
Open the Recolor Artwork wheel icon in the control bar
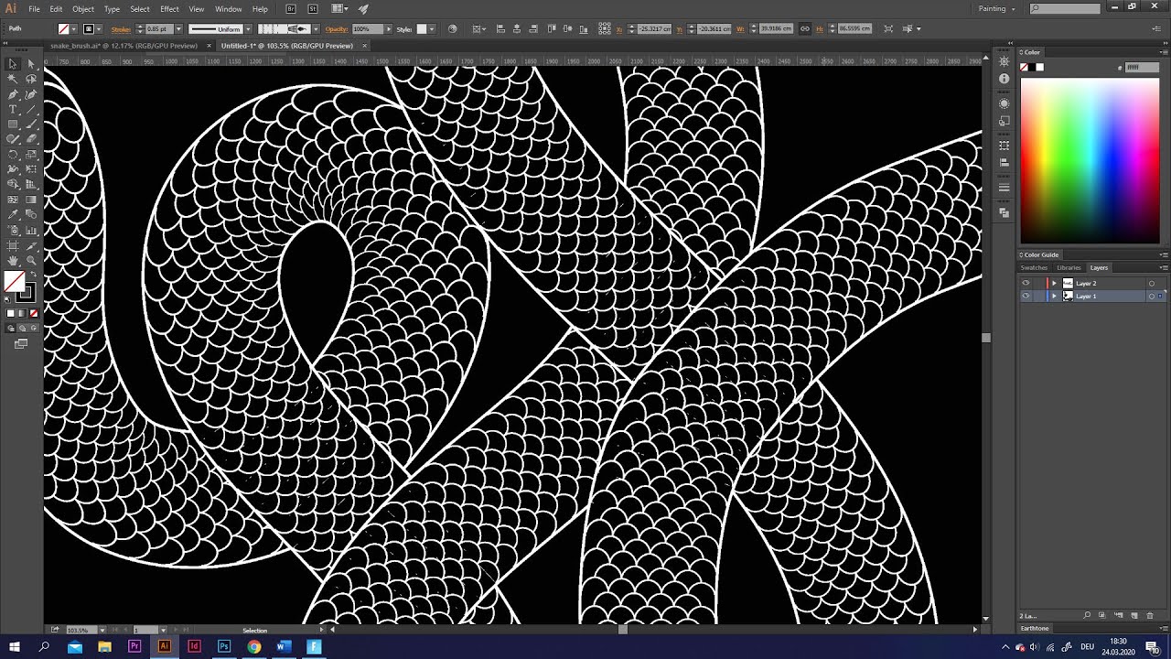pyautogui.click(x=452, y=28)
